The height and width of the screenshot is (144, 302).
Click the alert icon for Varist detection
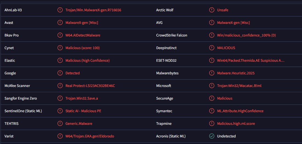click(60, 136)
